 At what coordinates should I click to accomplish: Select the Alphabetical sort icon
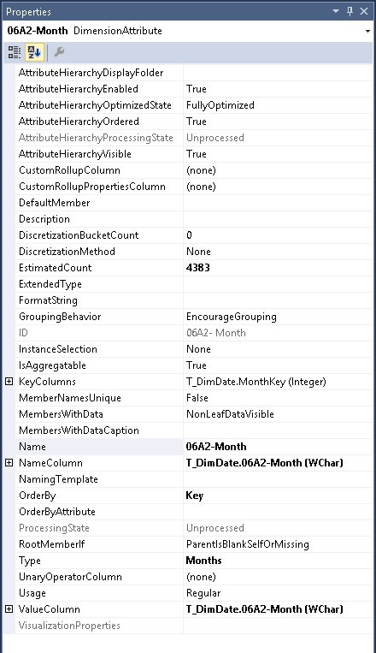[x=34, y=52]
